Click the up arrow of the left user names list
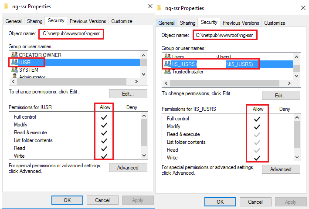The image size is (309, 209). pos(144,55)
